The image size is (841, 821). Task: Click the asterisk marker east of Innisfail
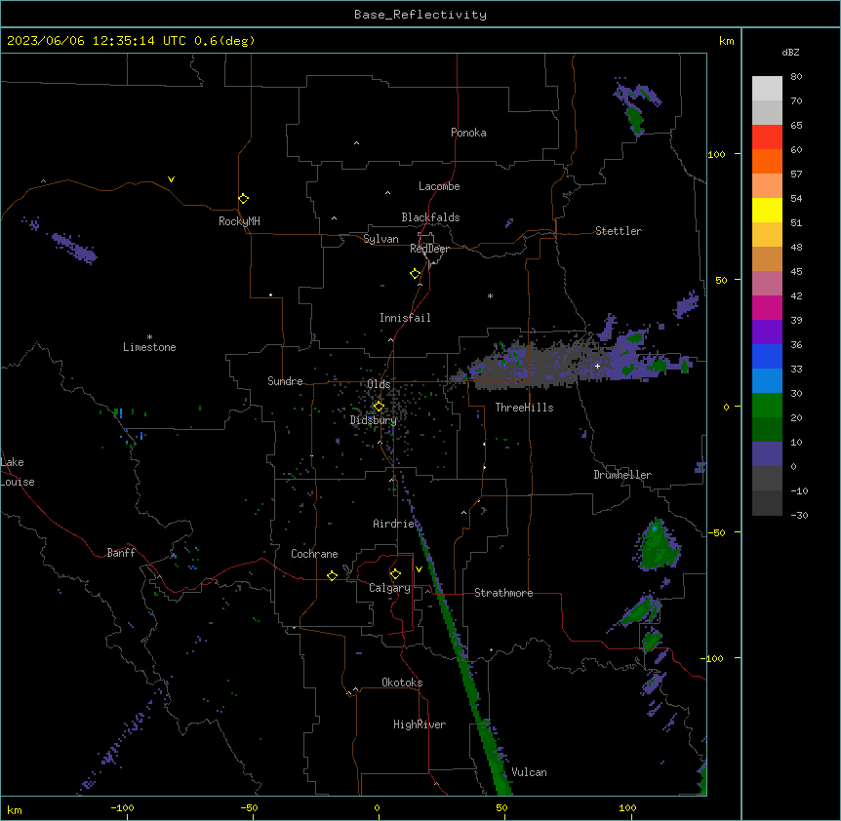[x=490, y=295]
